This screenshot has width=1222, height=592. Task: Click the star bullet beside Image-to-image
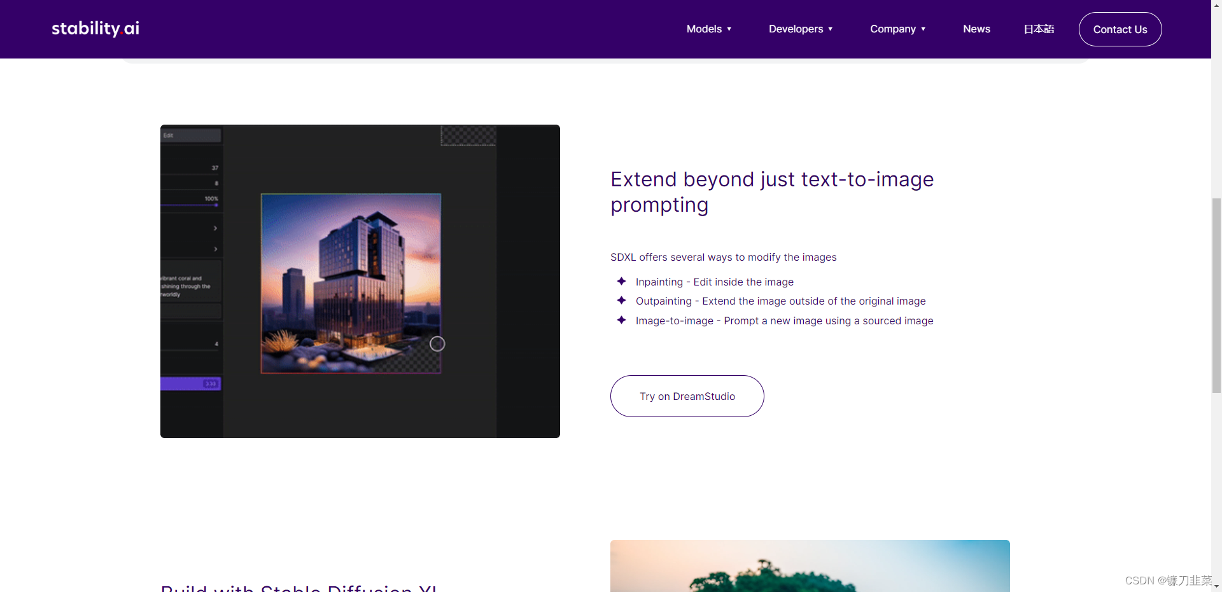(621, 320)
